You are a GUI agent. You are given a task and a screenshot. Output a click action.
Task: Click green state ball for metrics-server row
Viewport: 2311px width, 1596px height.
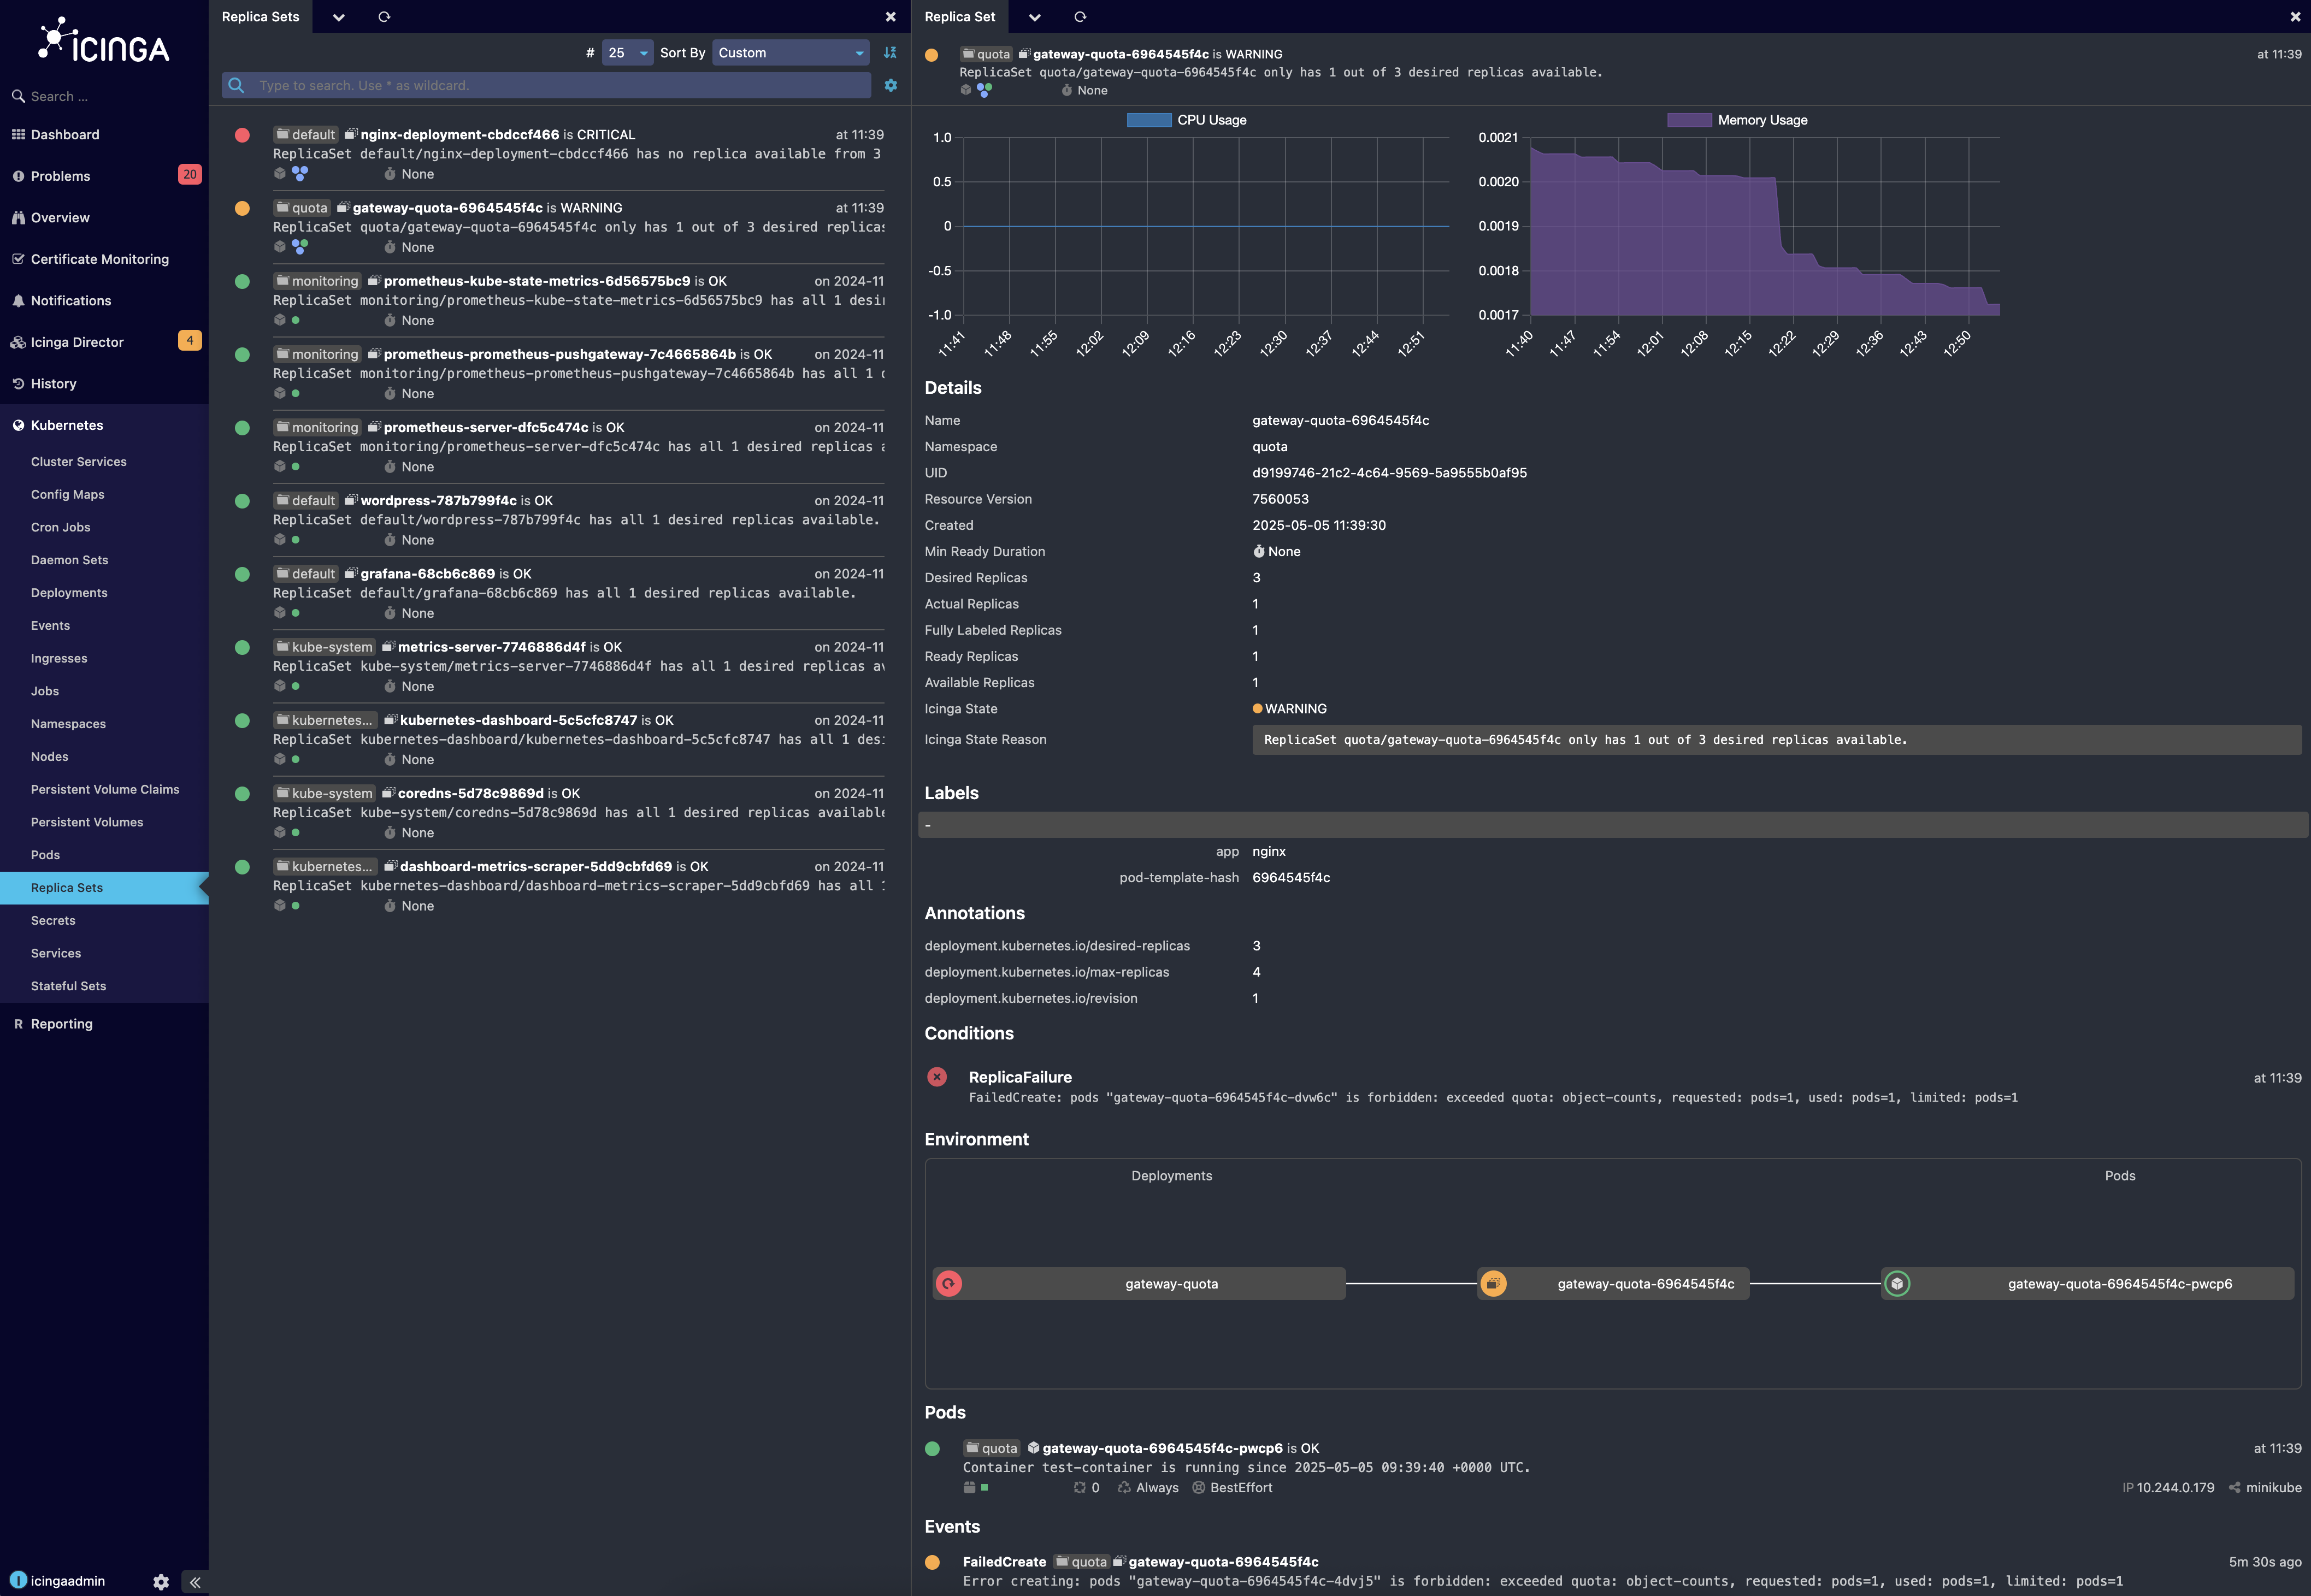(242, 647)
